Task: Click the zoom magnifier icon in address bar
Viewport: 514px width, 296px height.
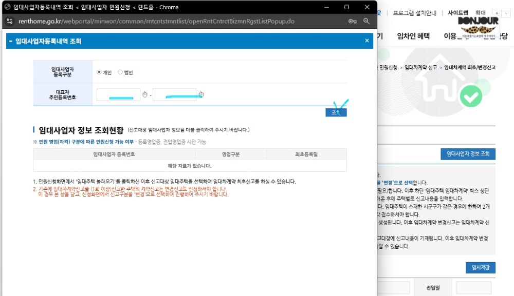Action: point(366,21)
